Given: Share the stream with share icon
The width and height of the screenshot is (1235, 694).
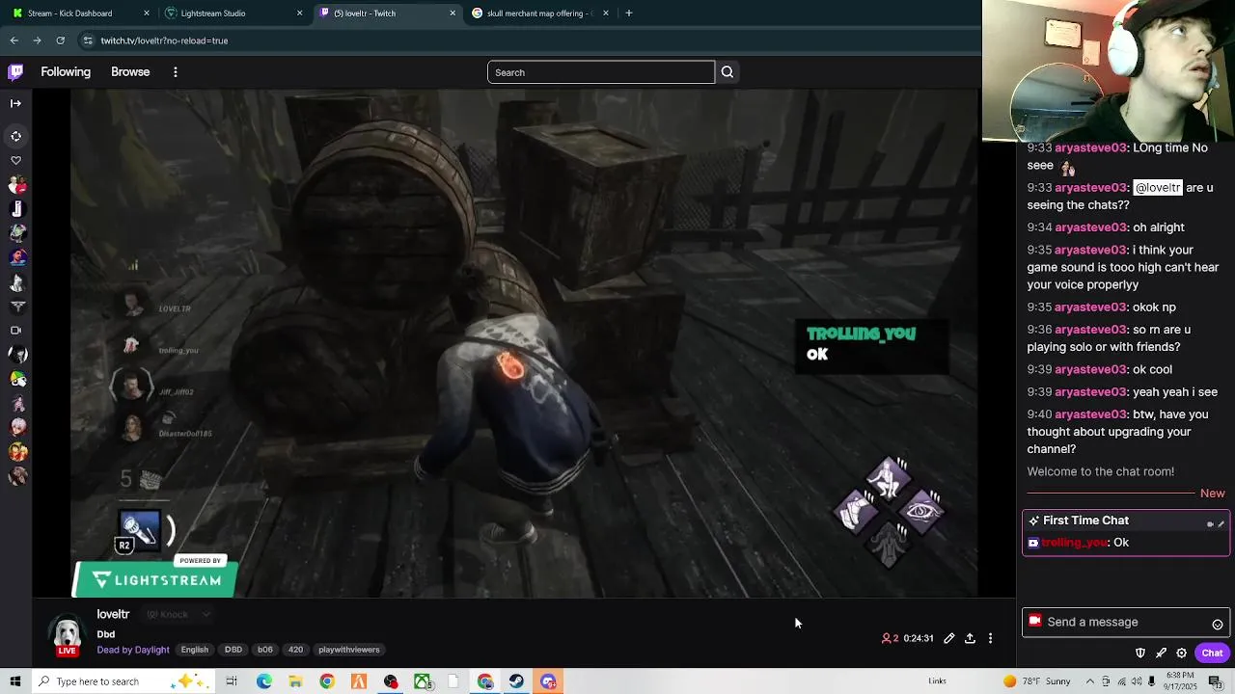Looking at the screenshot, I should [x=970, y=638].
